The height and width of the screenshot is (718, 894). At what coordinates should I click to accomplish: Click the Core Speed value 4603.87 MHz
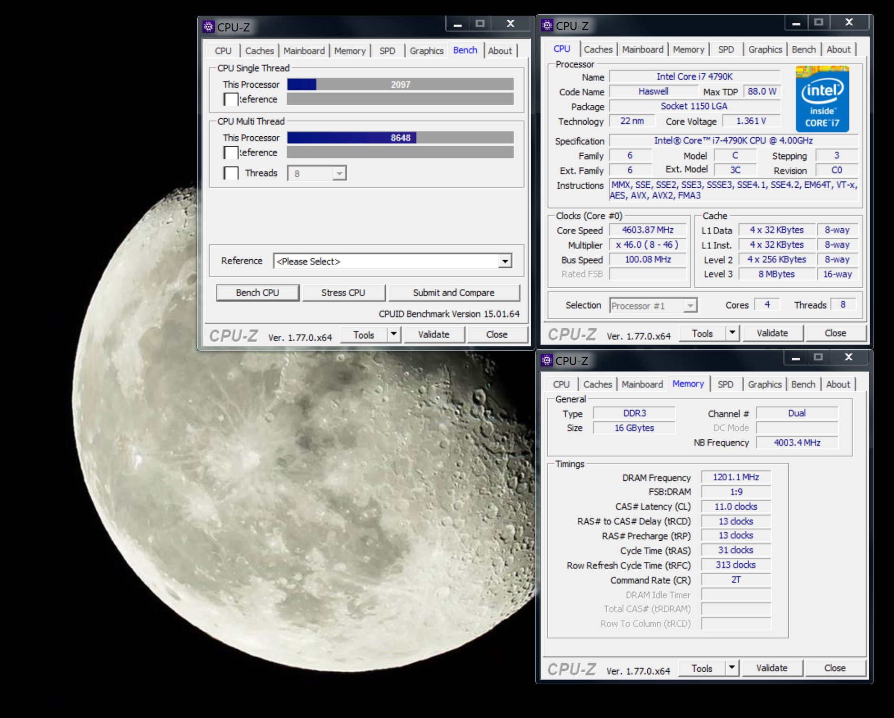(648, 230)
